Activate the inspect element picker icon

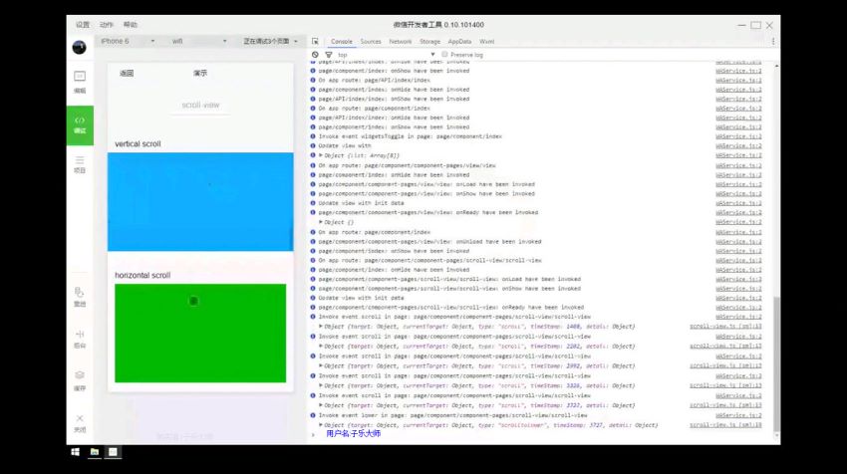click(x=315, y=42)
